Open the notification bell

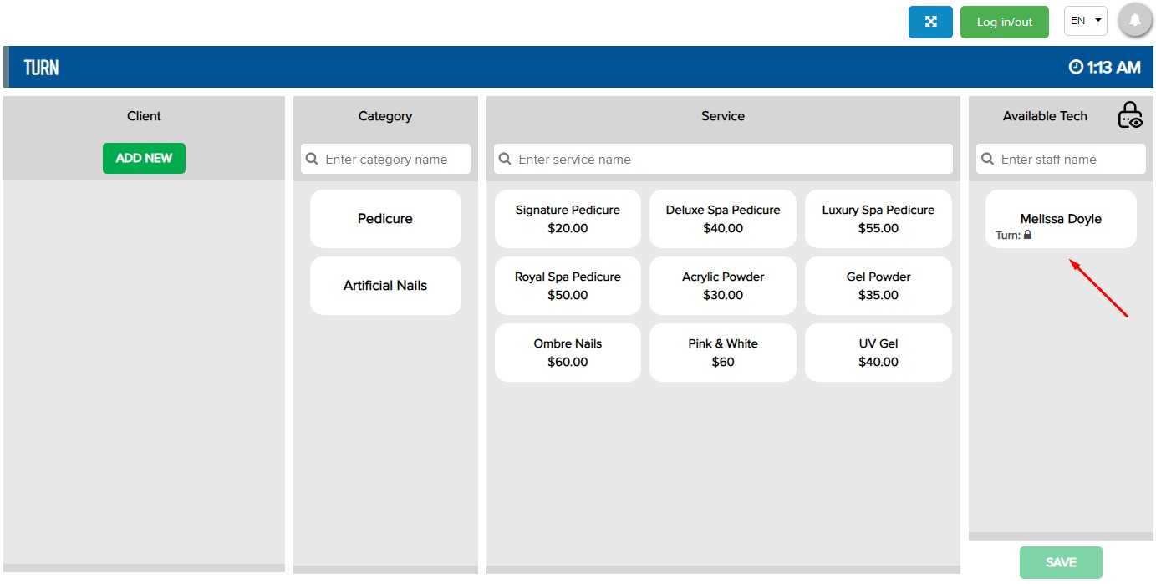pyautogui.click(x=1134, y=21)
